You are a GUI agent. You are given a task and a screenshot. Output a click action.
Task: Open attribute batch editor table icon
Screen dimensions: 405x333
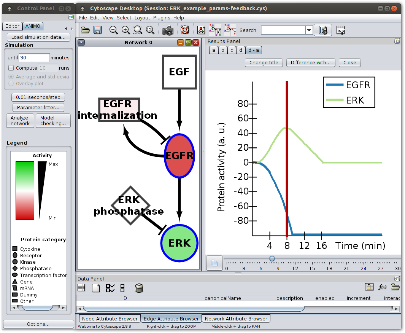[x=369, y=287]
